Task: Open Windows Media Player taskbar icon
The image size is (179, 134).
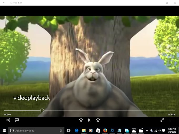Action: [91, 131]
